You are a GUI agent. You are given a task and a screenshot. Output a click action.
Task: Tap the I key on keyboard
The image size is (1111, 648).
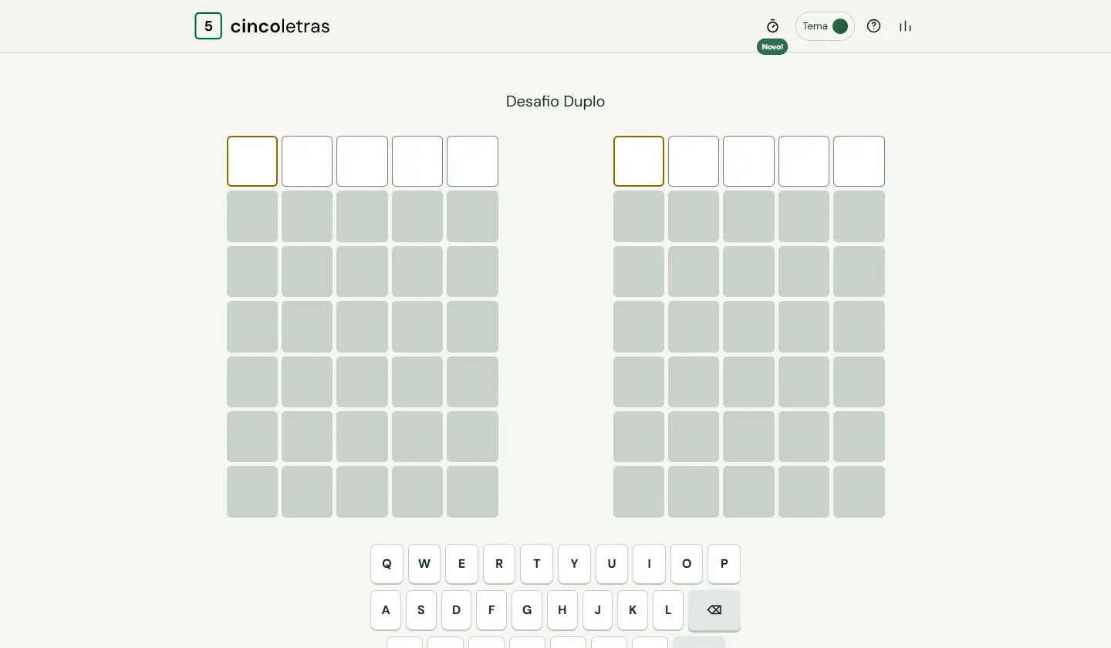(x=650, y=564)
